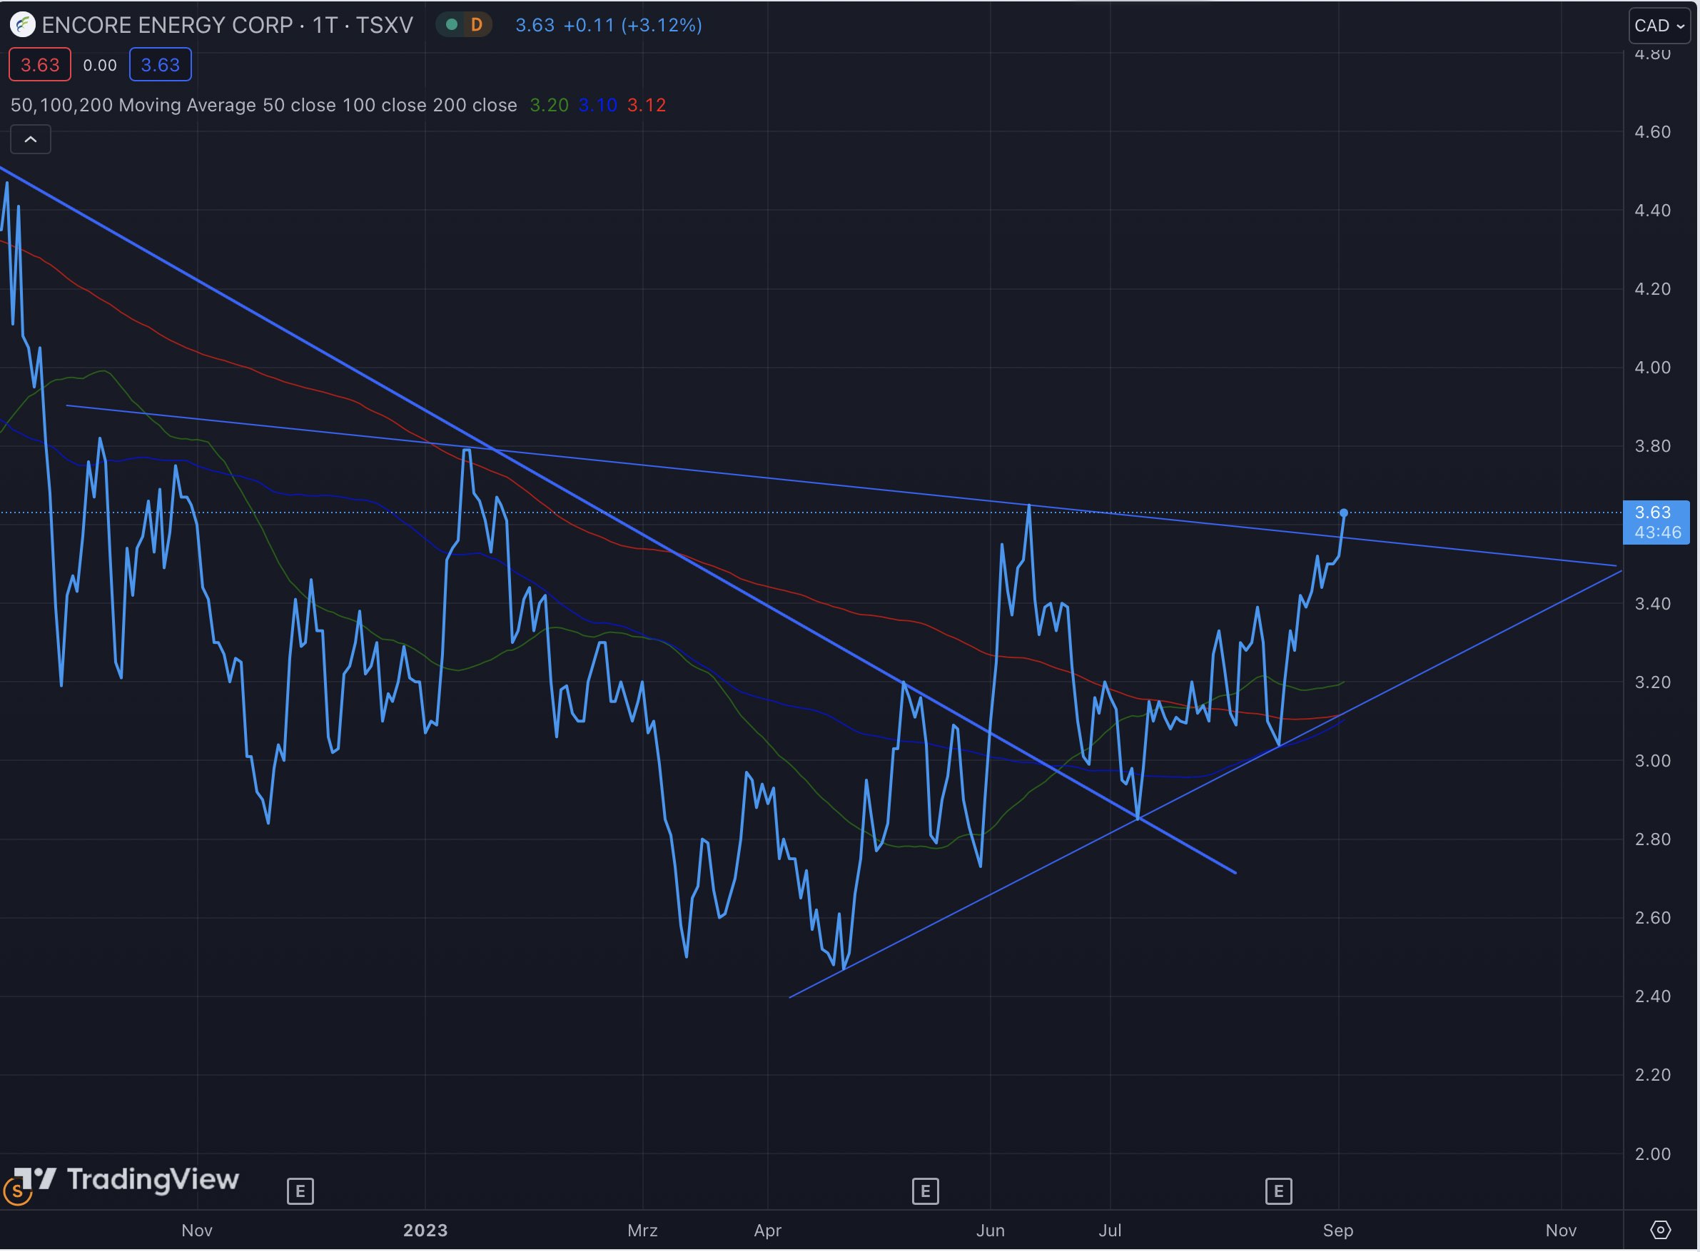Click the 2023 time axis label
1700x1252 pixels.
(425, 1230)
